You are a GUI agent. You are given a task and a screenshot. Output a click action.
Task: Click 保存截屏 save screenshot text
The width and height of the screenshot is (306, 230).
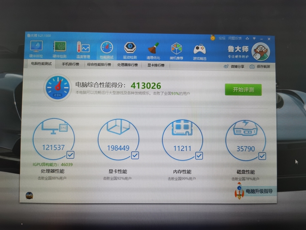coord(263,67)
